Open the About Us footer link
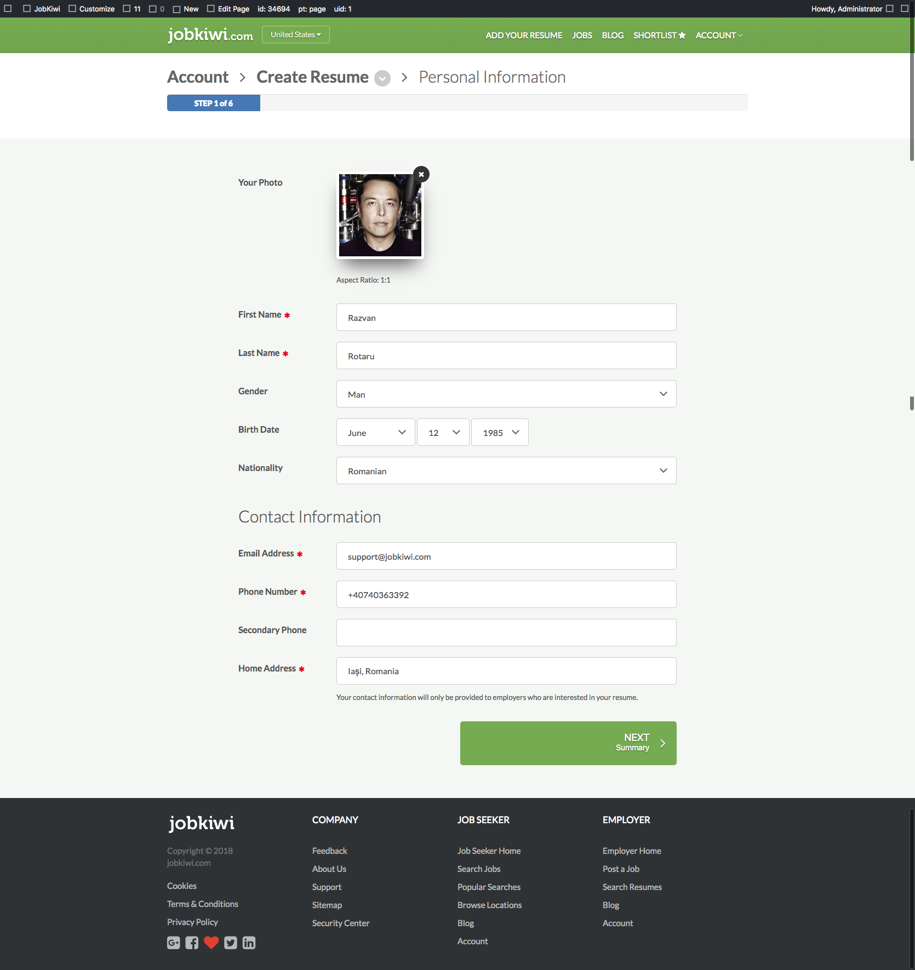 [329, 869]
